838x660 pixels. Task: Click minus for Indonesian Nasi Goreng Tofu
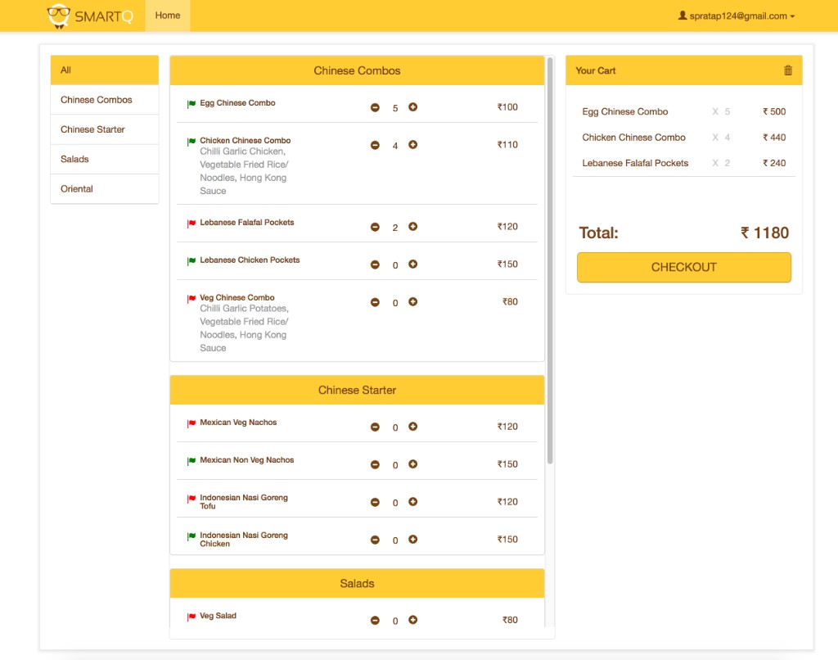(375, 502)
